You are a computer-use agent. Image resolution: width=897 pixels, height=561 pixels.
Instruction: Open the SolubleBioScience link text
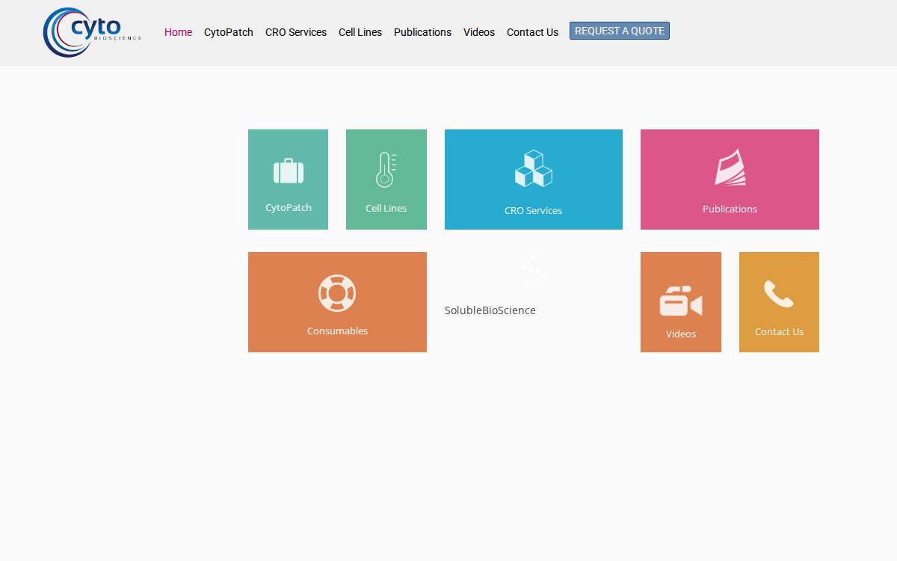(x=490, y=310)
